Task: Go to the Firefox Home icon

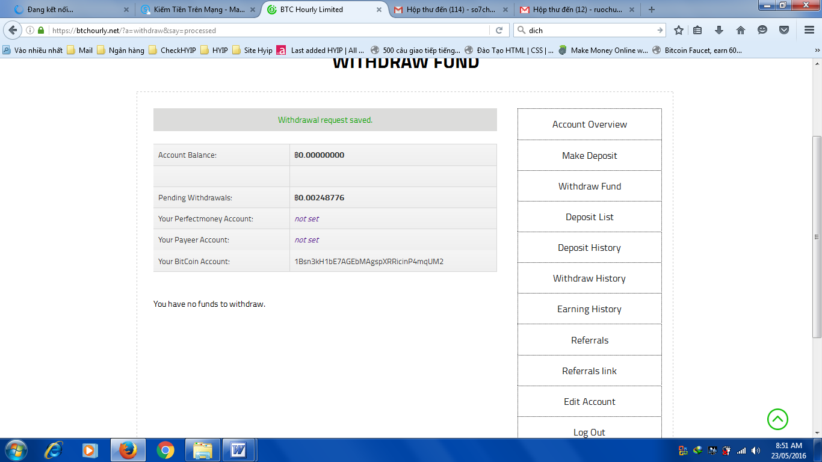Action: 741,30
